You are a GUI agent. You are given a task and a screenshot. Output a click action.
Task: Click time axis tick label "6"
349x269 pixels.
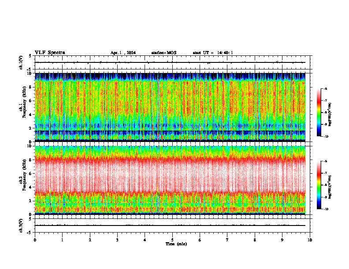[200, 240]
